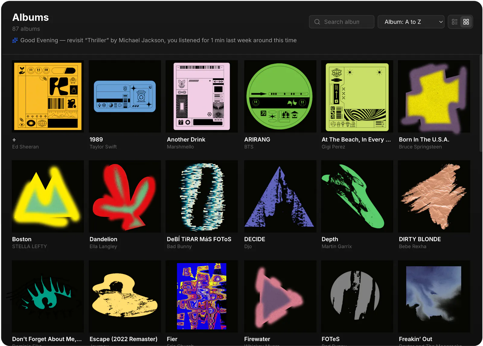Open Don't Forget About Me cover art
This screenshot has width=483, height=346.
(x=48, y=296)
